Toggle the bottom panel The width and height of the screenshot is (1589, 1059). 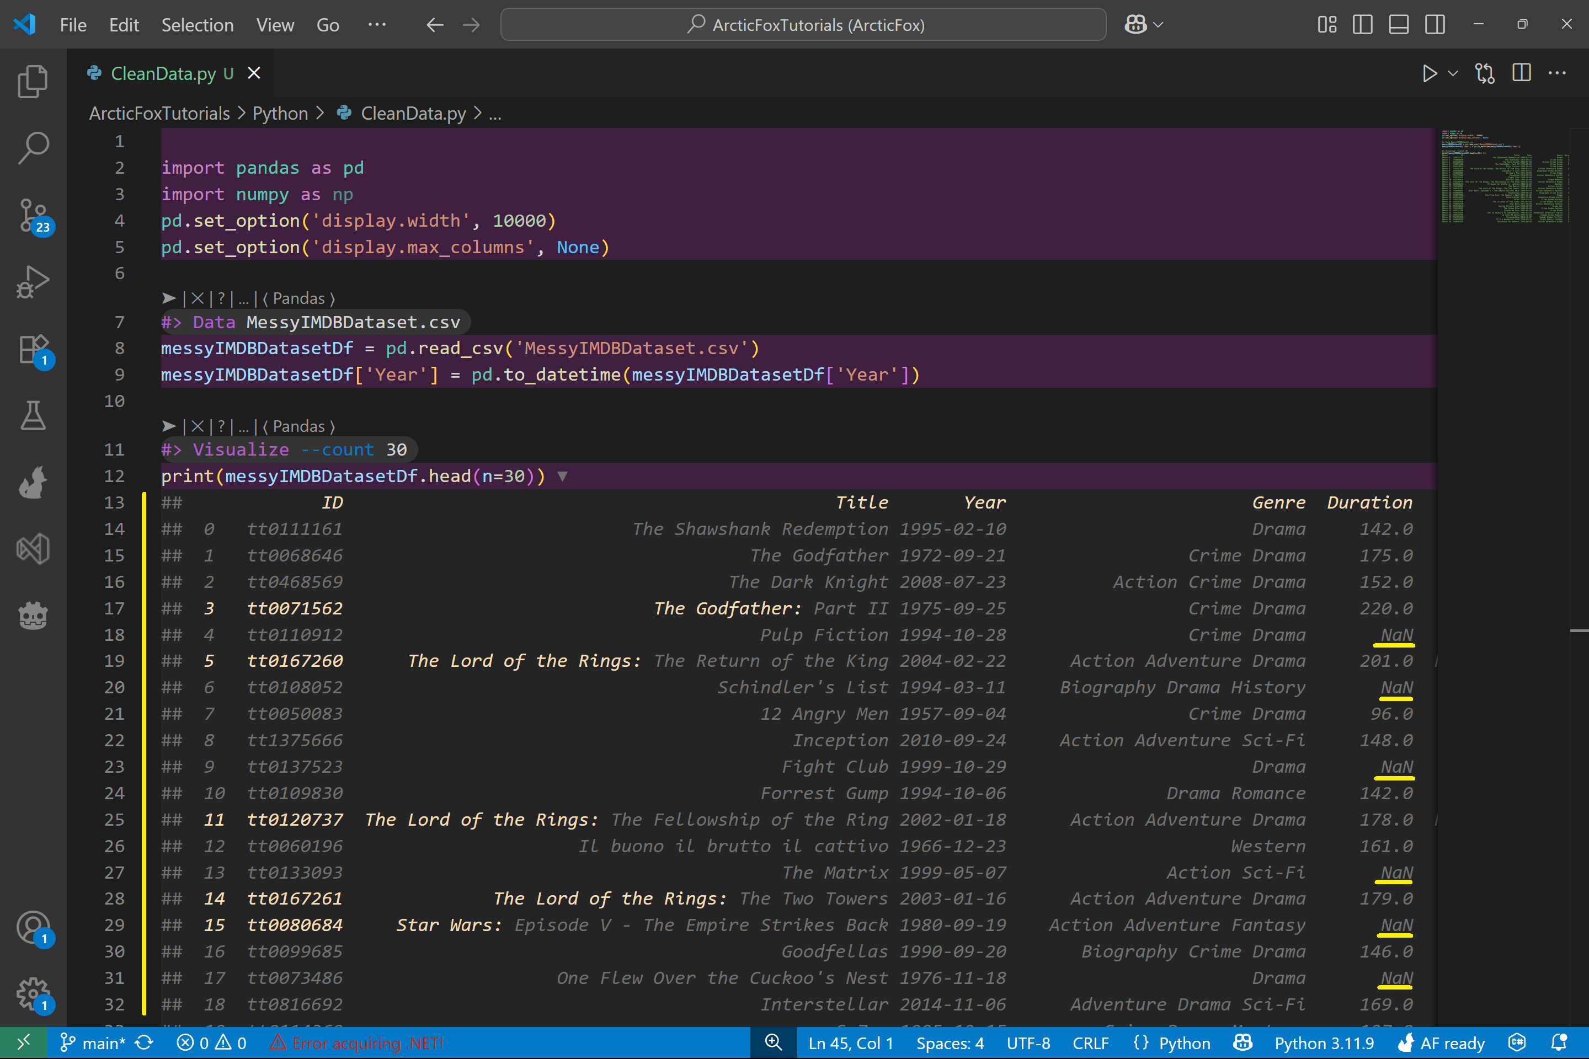click(1399, 25)
